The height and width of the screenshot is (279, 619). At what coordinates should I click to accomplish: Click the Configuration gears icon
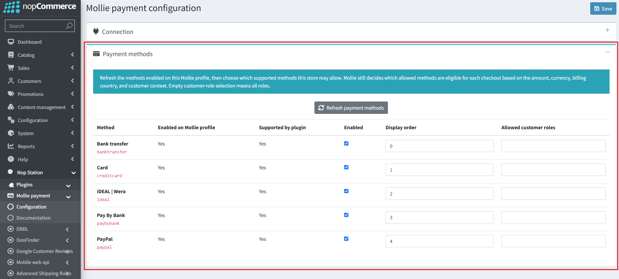click(x=11, y=120)
